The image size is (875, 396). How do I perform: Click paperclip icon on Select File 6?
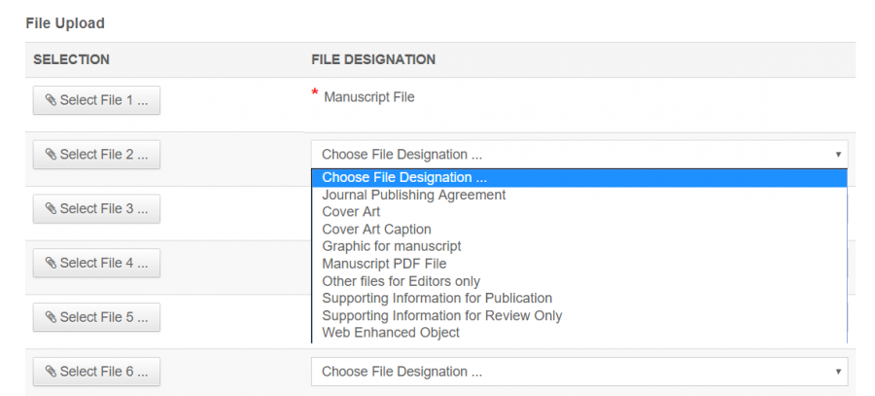(51, 372)
